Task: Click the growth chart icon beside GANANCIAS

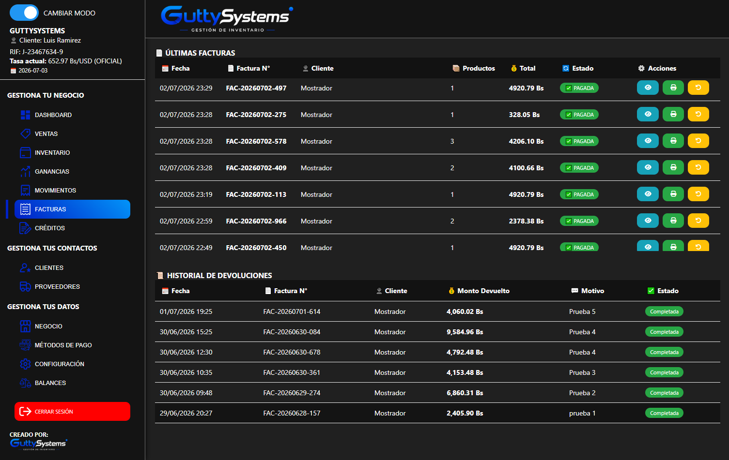Action: click(26, 172)
